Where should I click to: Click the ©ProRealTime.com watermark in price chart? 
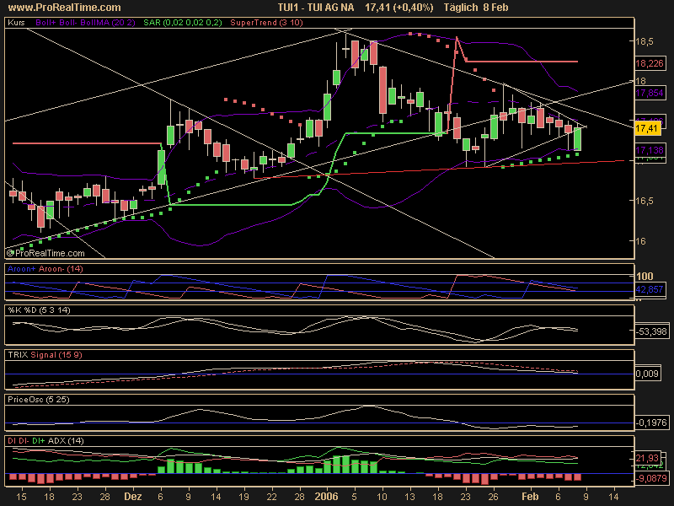coord(45,252)
